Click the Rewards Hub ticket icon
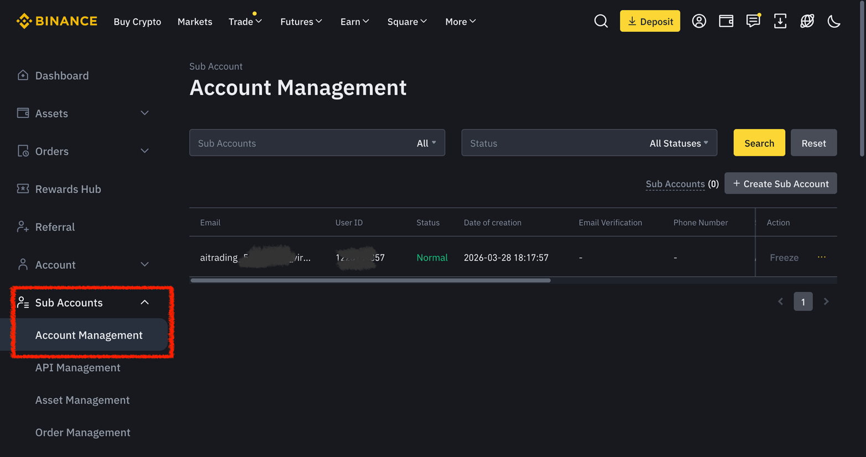This screenshot has width=866, height=457. click(23, 189)
